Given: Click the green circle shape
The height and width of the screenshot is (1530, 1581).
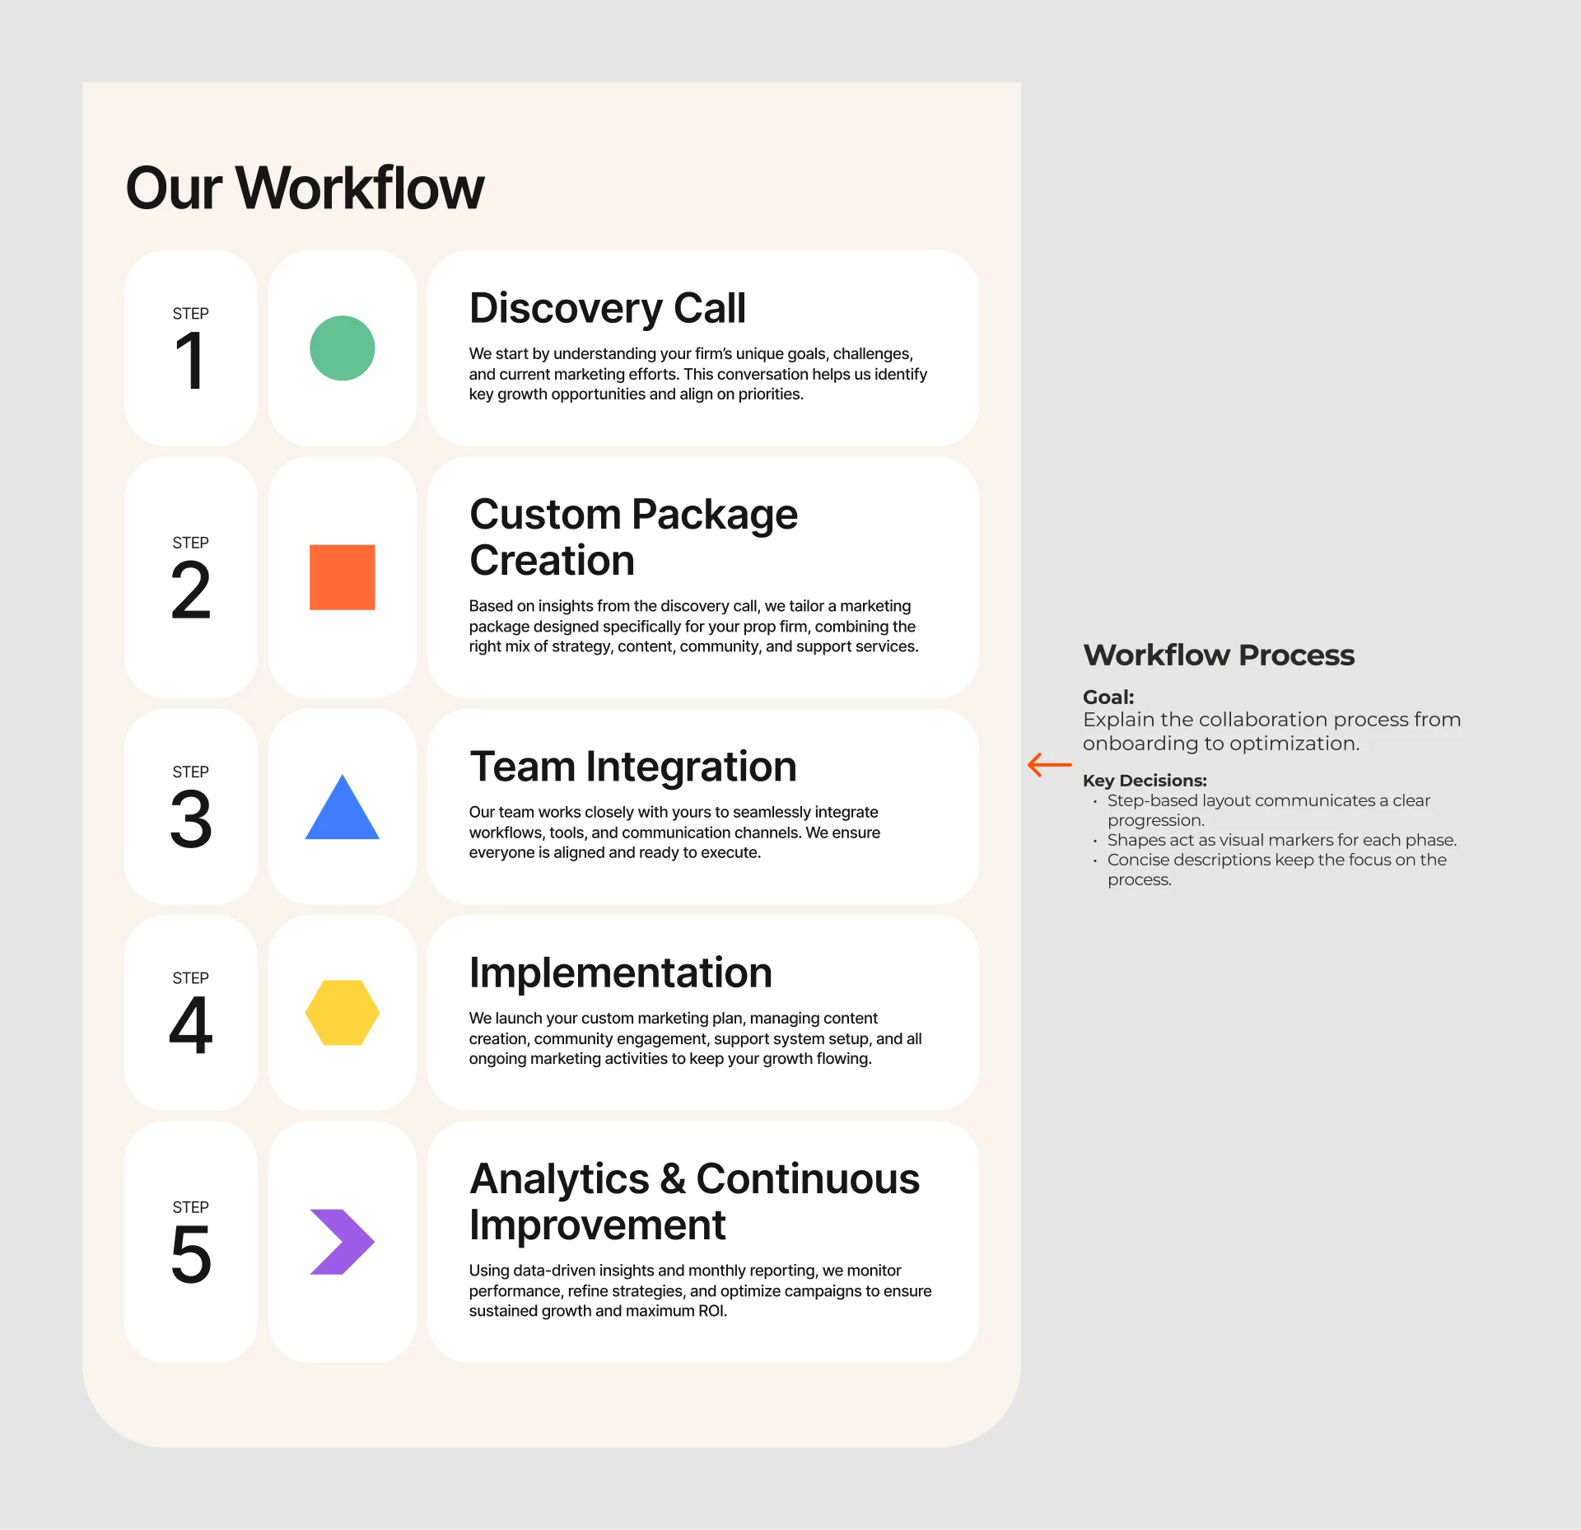Looking at the screenshot, I should (342, 348).
